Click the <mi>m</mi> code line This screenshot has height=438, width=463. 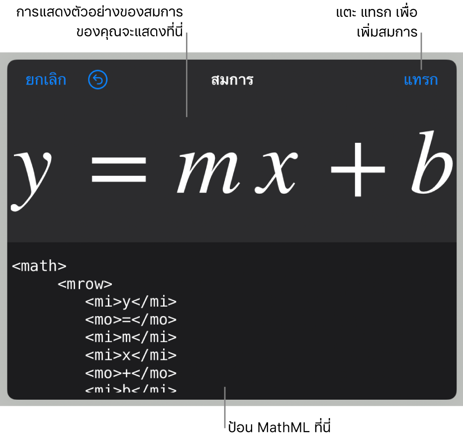point(131,337)
